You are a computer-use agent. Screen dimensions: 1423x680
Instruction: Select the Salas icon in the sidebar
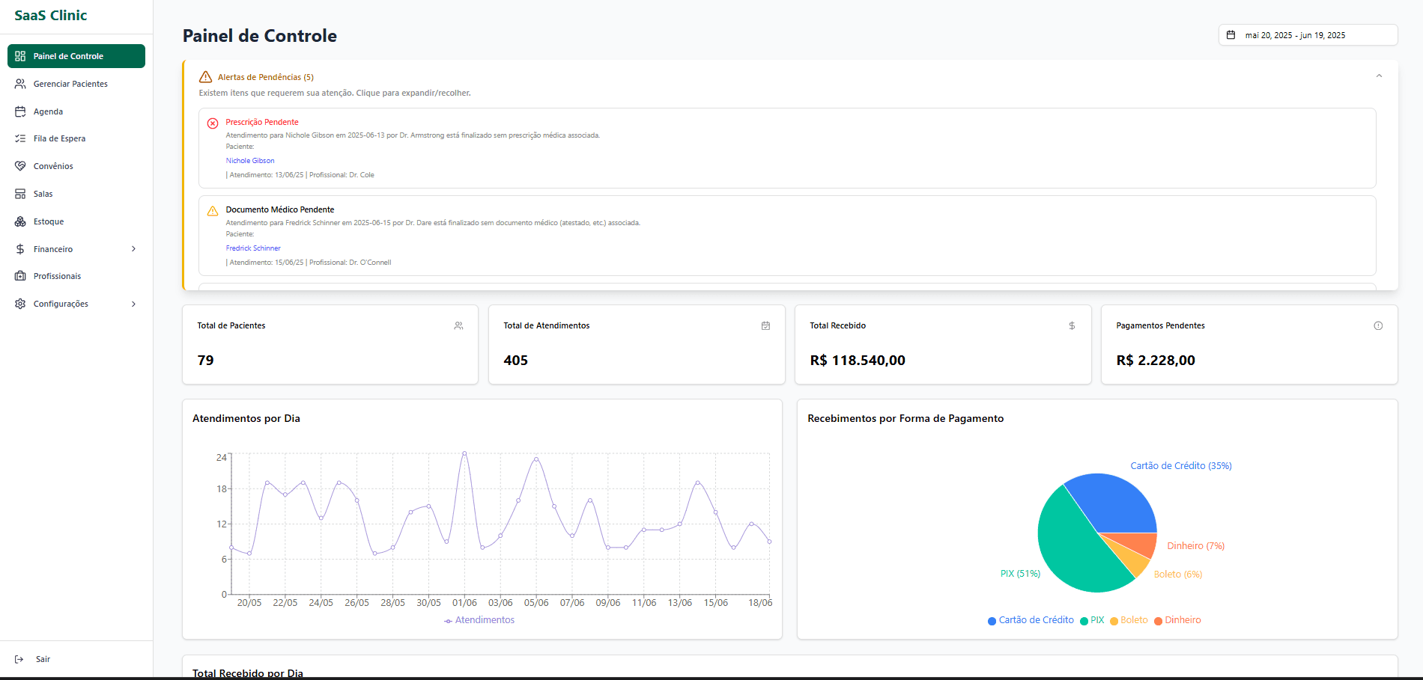(x=20, y=193)
